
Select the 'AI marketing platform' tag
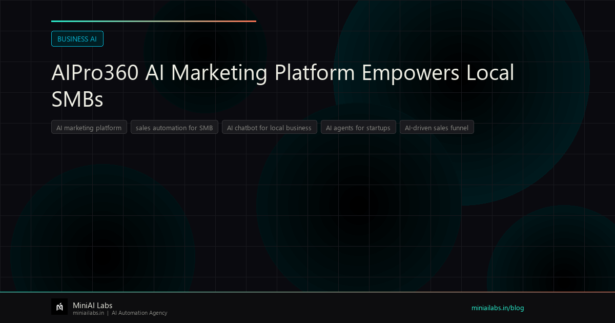(x=89, y=128)
